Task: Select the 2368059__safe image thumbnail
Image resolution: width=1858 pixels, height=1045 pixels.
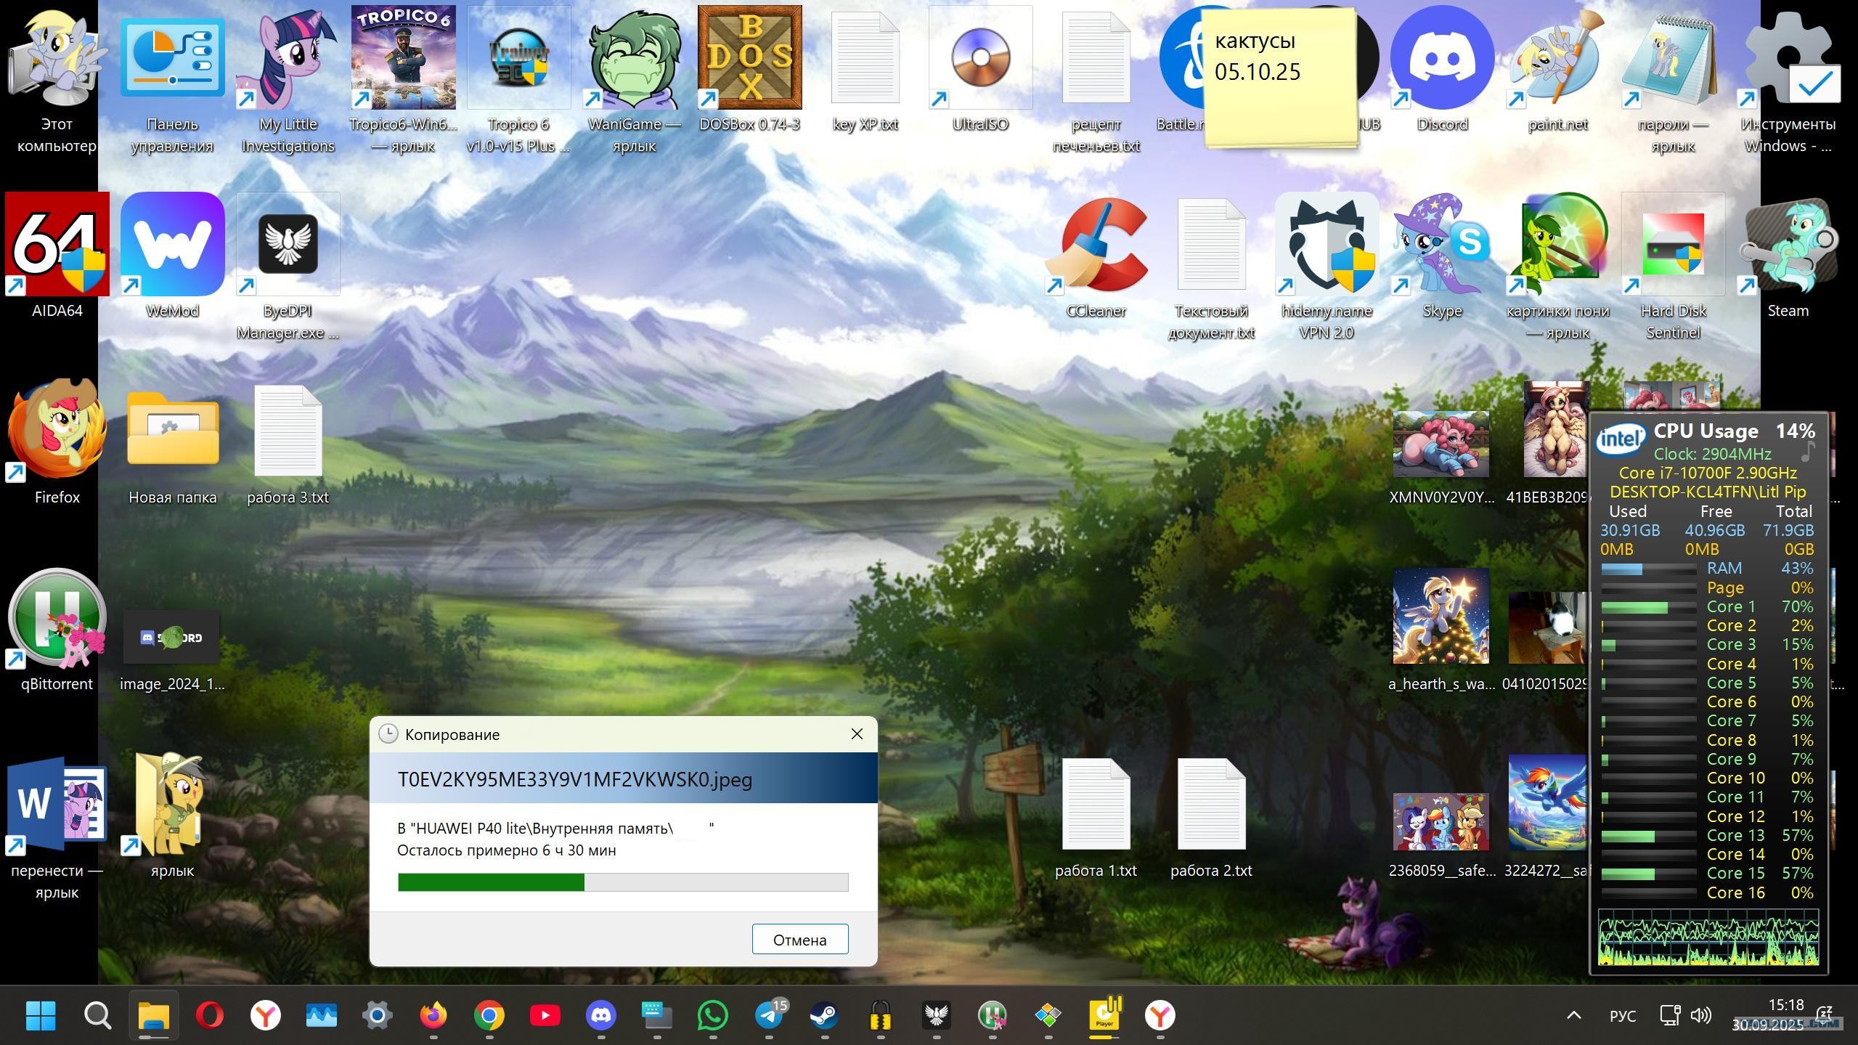Action: pos(1441,821)
